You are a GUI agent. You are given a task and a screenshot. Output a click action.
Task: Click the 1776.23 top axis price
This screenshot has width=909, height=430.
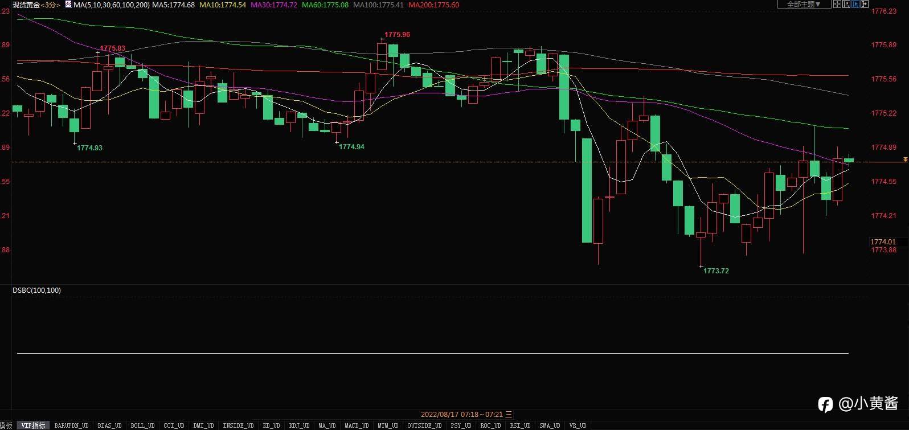click(884, 11)
